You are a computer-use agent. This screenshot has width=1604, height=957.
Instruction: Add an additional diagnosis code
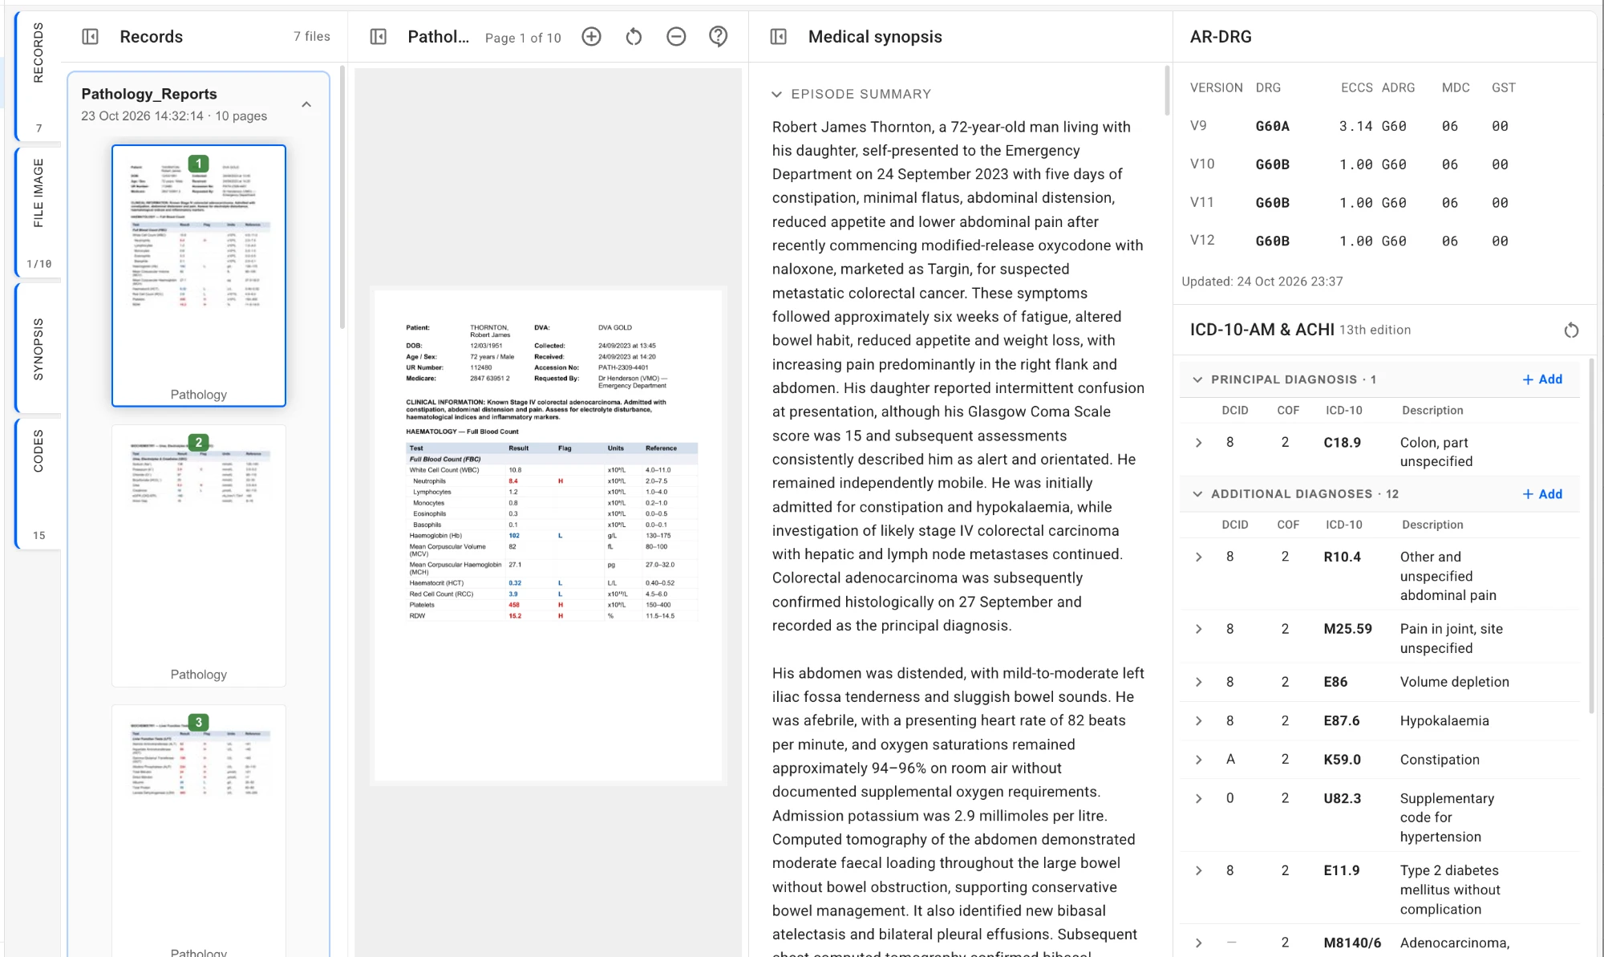pyautogui.click(x=1542, y=494)
